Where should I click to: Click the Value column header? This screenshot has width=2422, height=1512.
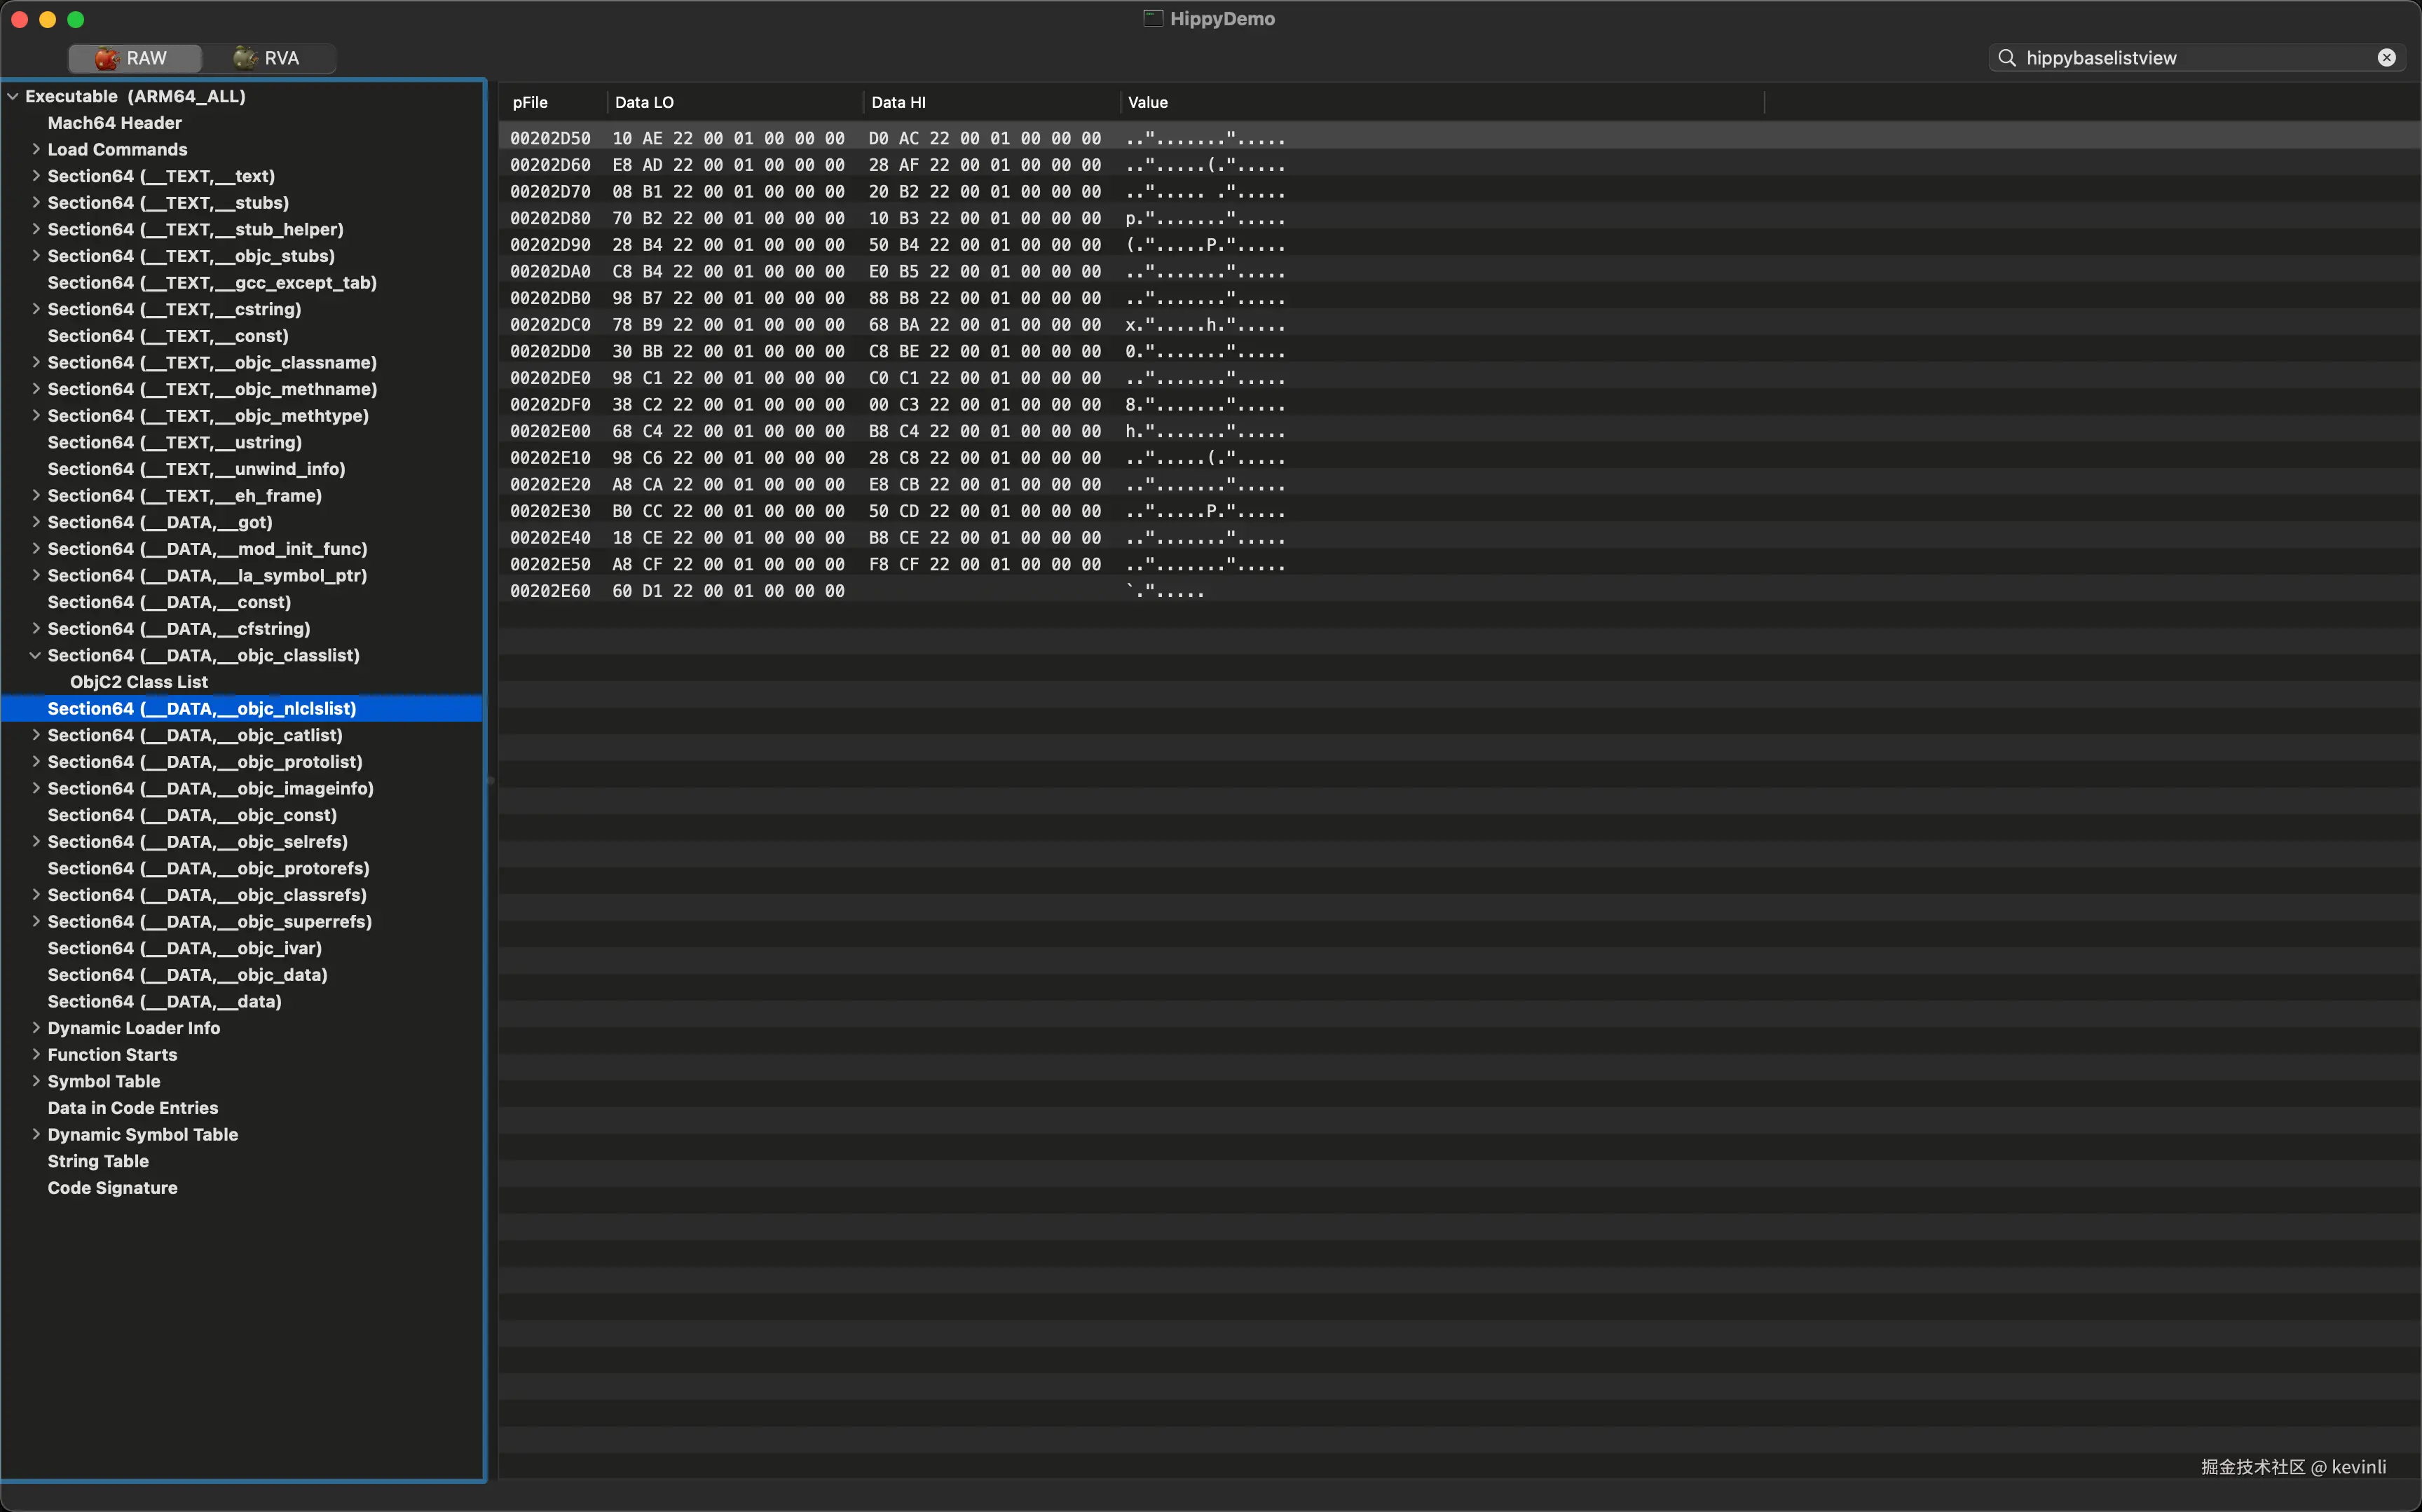pyautogui.click(x=1147, y=102)
